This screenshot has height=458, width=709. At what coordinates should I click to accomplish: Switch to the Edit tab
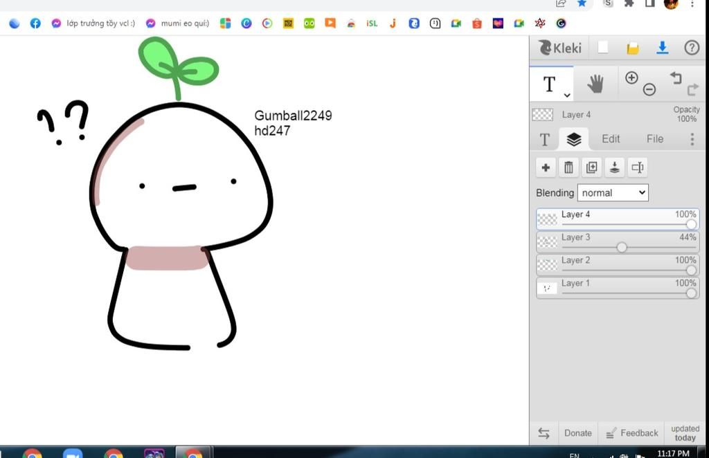tap(611, 139)
